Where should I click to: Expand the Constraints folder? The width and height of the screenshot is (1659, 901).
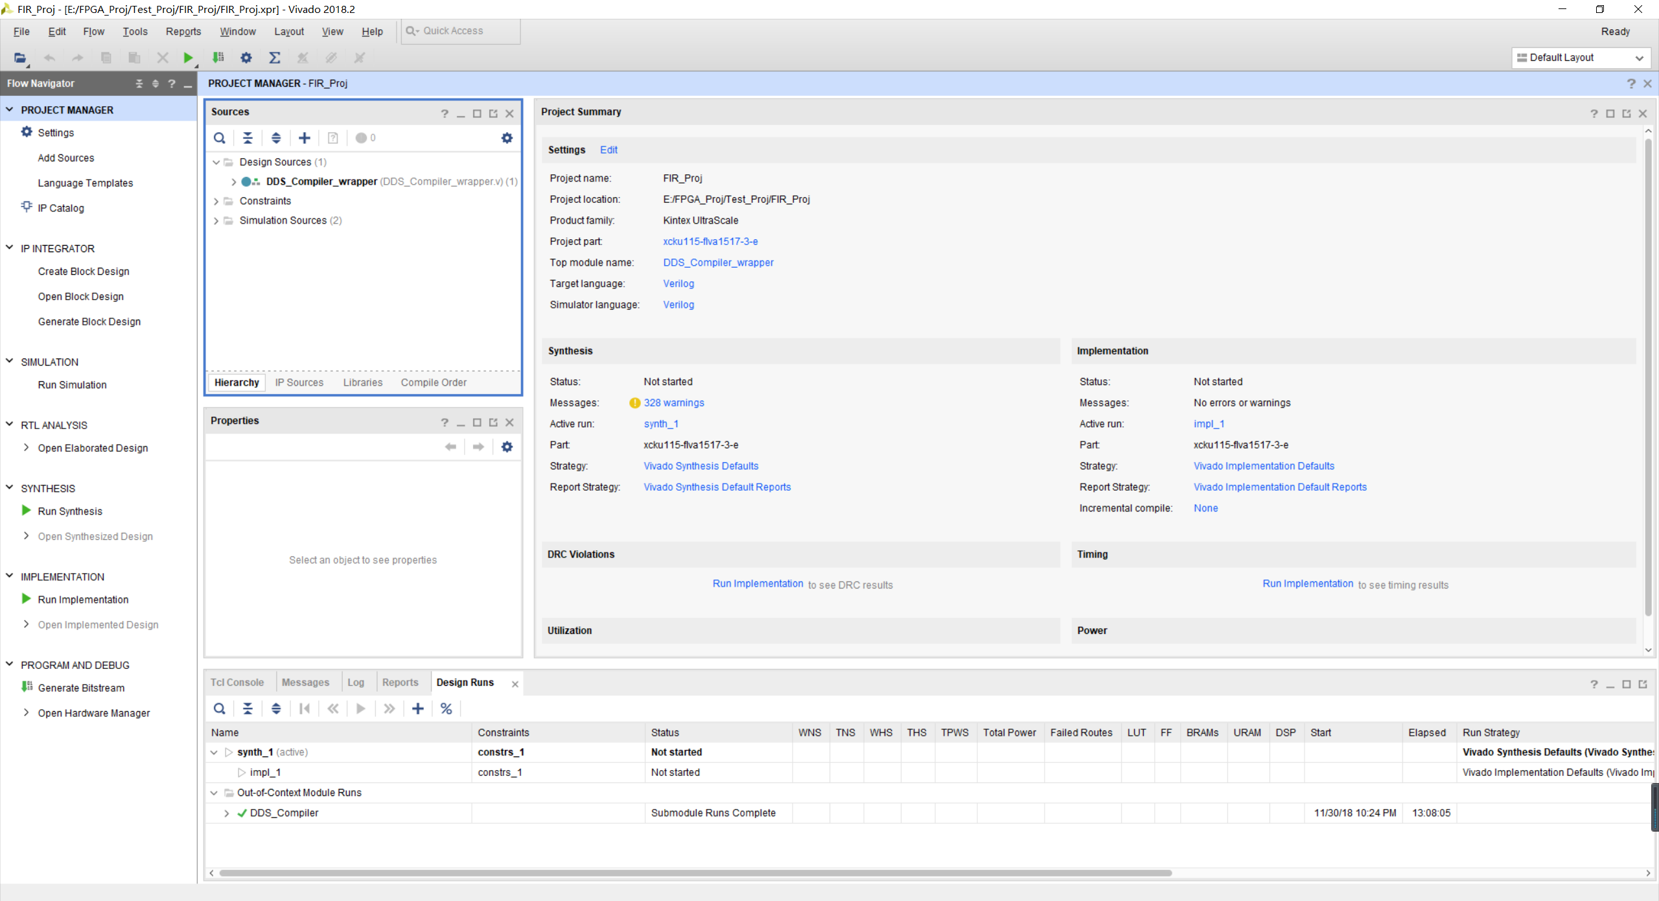pos(216,201)
